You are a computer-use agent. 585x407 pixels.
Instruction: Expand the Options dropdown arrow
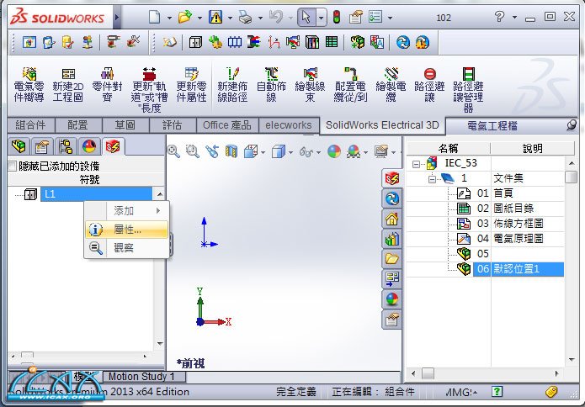point(390,18)
